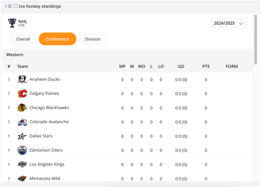
Task: Open the Anaheim Ducks team name
Action: click(45, 79)
